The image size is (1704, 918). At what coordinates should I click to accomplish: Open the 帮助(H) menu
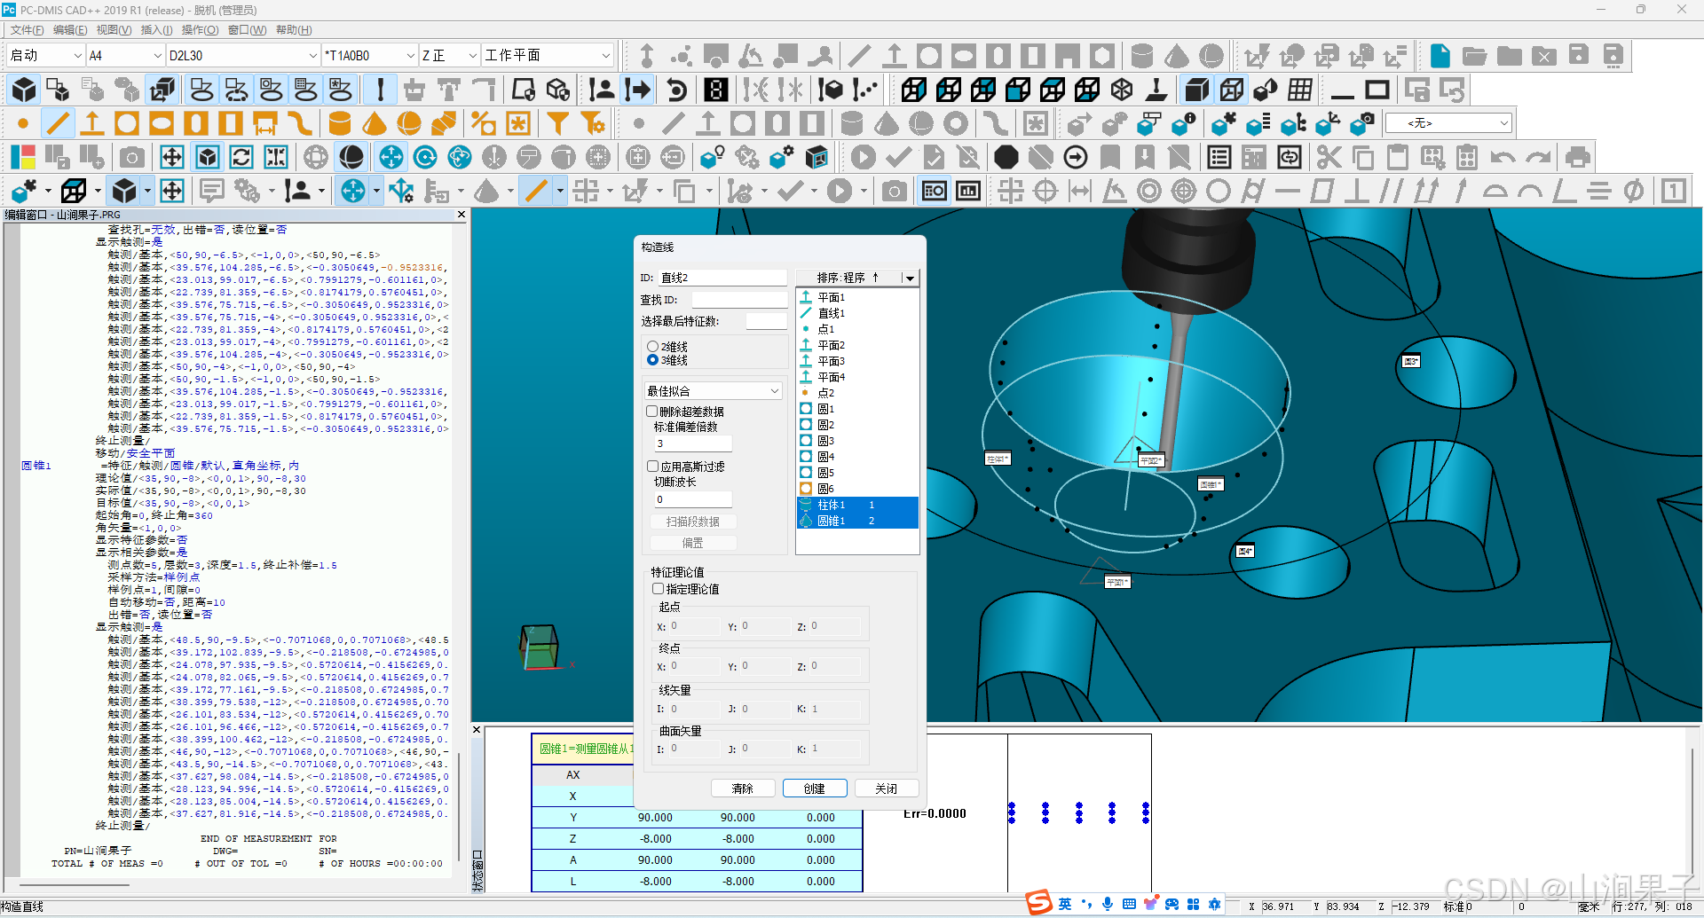pyautogui.click(x=294, y=30)
